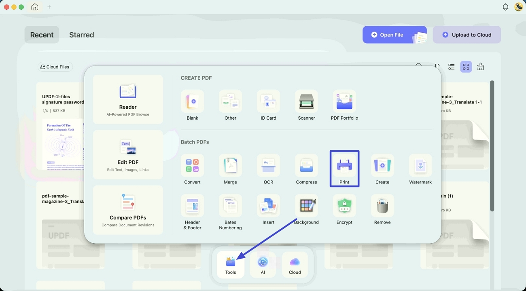Filter by Cloud Files
Viewport: 526px width, 291px height.
(55, 67)
